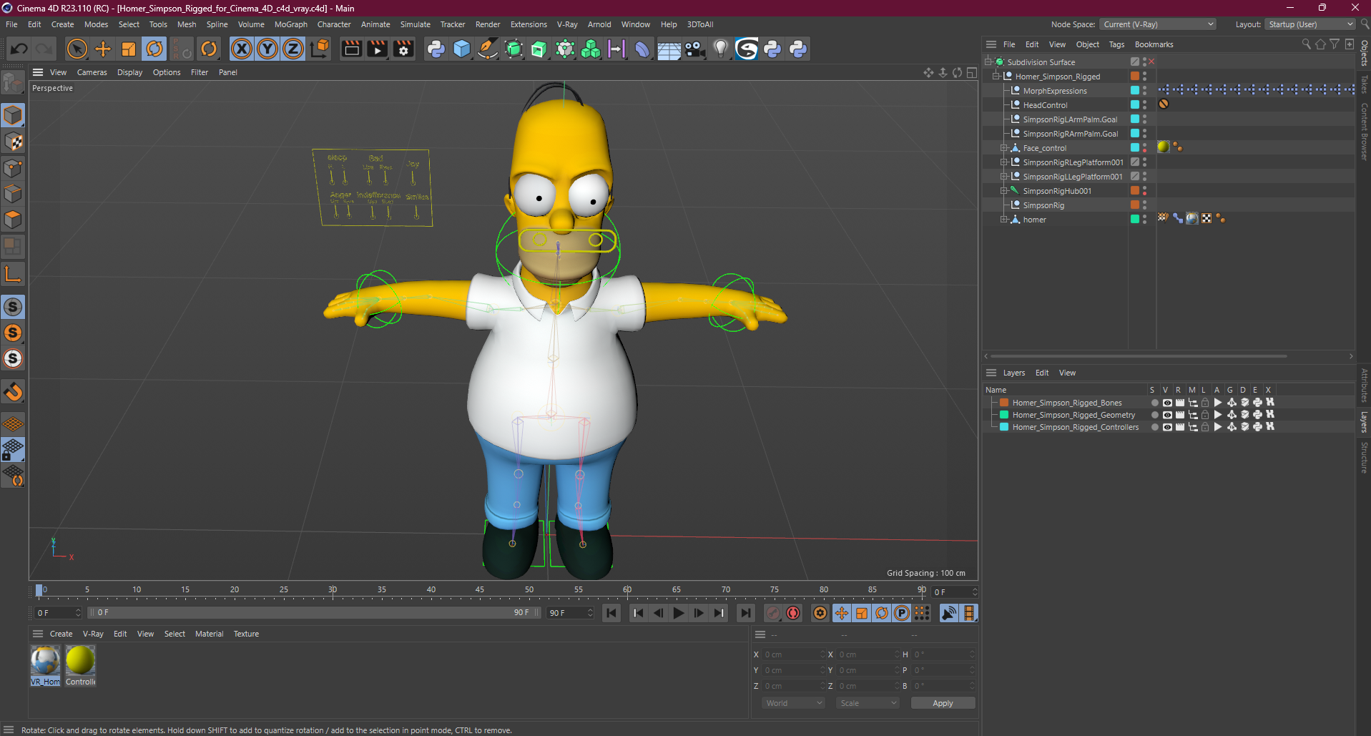Collapse the Subdivision Surface tree node
The height and width of the screenshot is (736, 1371).
(988, 62)
